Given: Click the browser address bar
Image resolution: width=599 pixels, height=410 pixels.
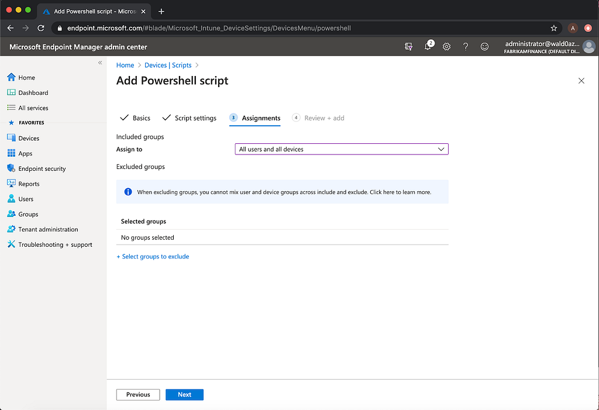Looking at the screenshot, I should (x=292, y=28).
